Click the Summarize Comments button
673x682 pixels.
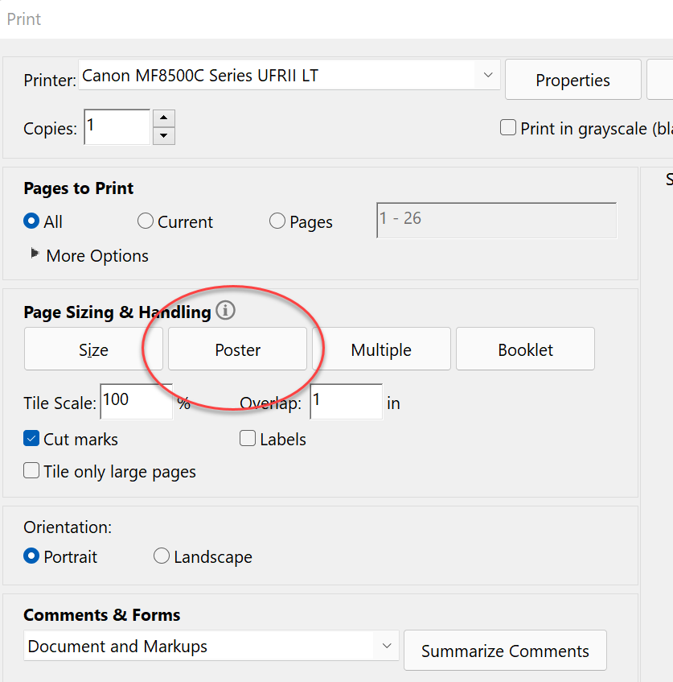point(505,650)
